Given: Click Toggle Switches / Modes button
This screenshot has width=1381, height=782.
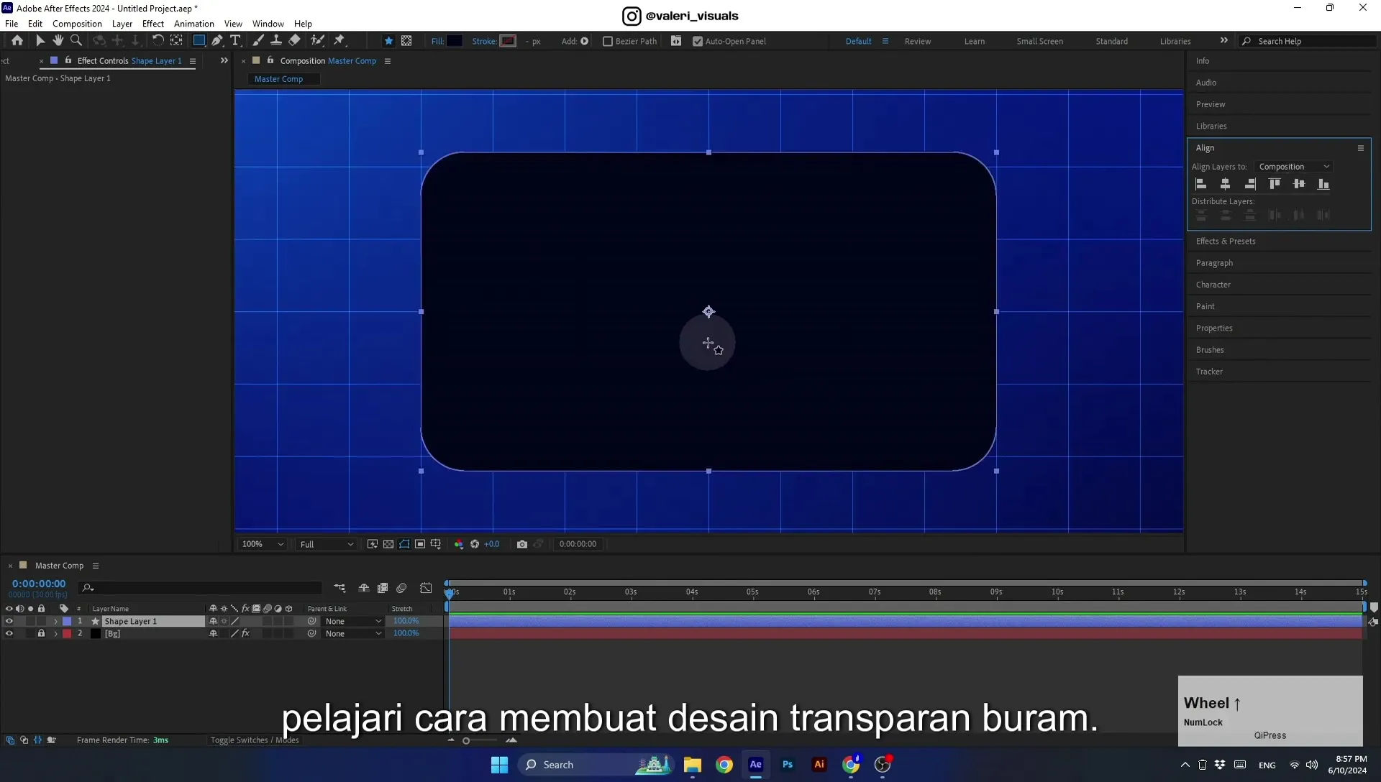Looking at the screenshot, I should coord(255,740).
